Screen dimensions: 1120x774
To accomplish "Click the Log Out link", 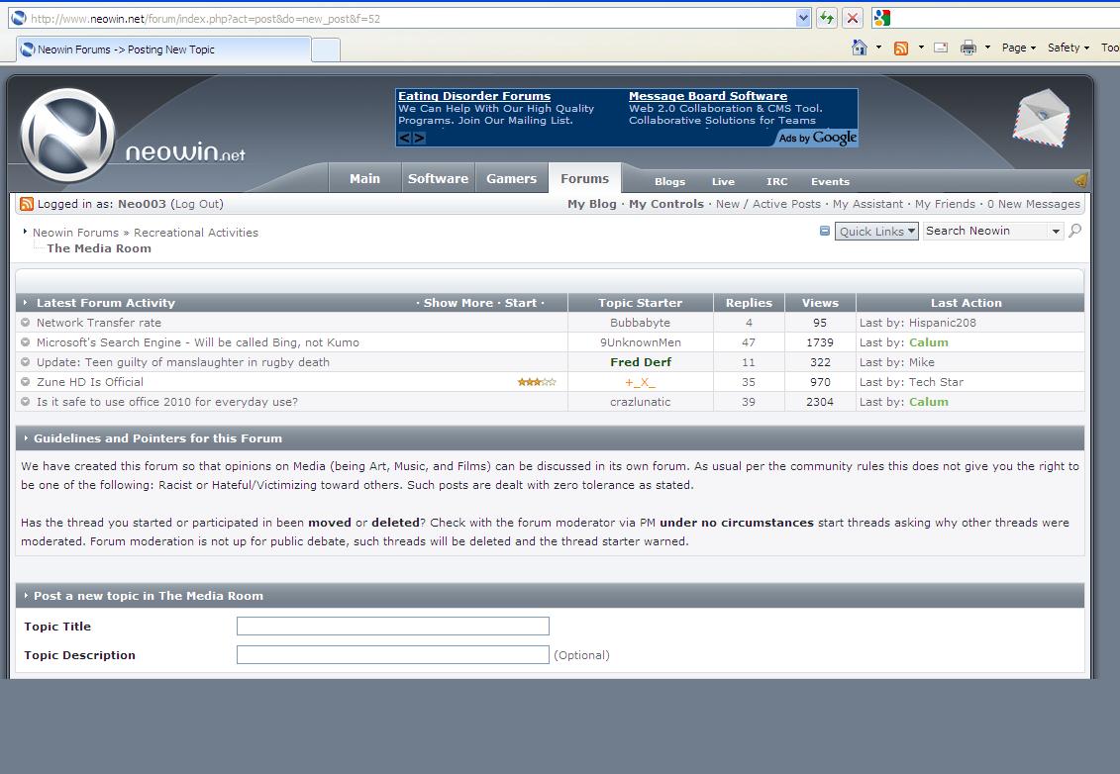I will click(196, 204).
